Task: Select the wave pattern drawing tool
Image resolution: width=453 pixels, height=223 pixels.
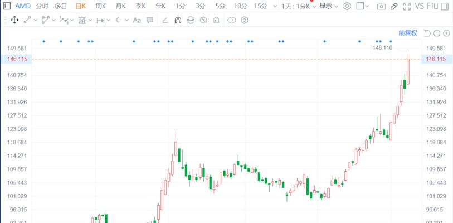Action: pyautogui.click(x=64, y=20)
